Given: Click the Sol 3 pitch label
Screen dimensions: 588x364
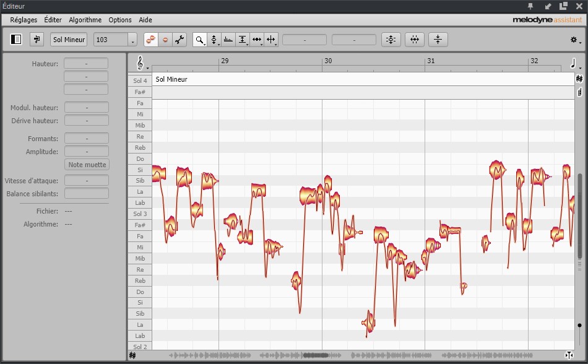Looking at the screenshot, I should click(x=140, y=214).
